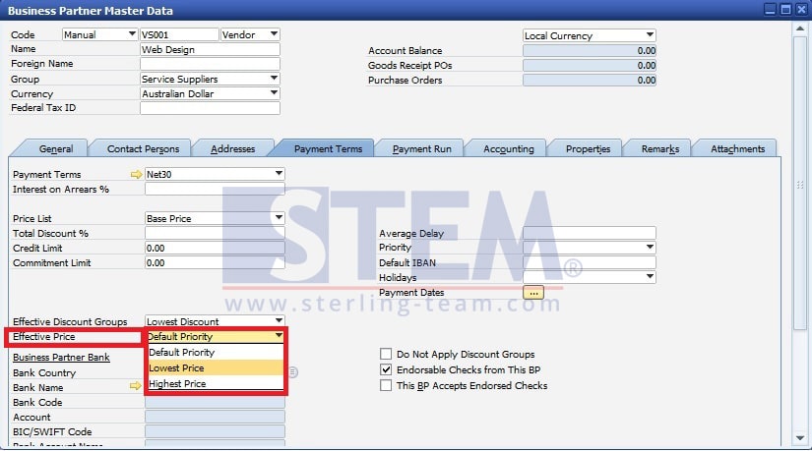
Task: Expand the Holidays dropdown
Action: [x=650, y=277]
